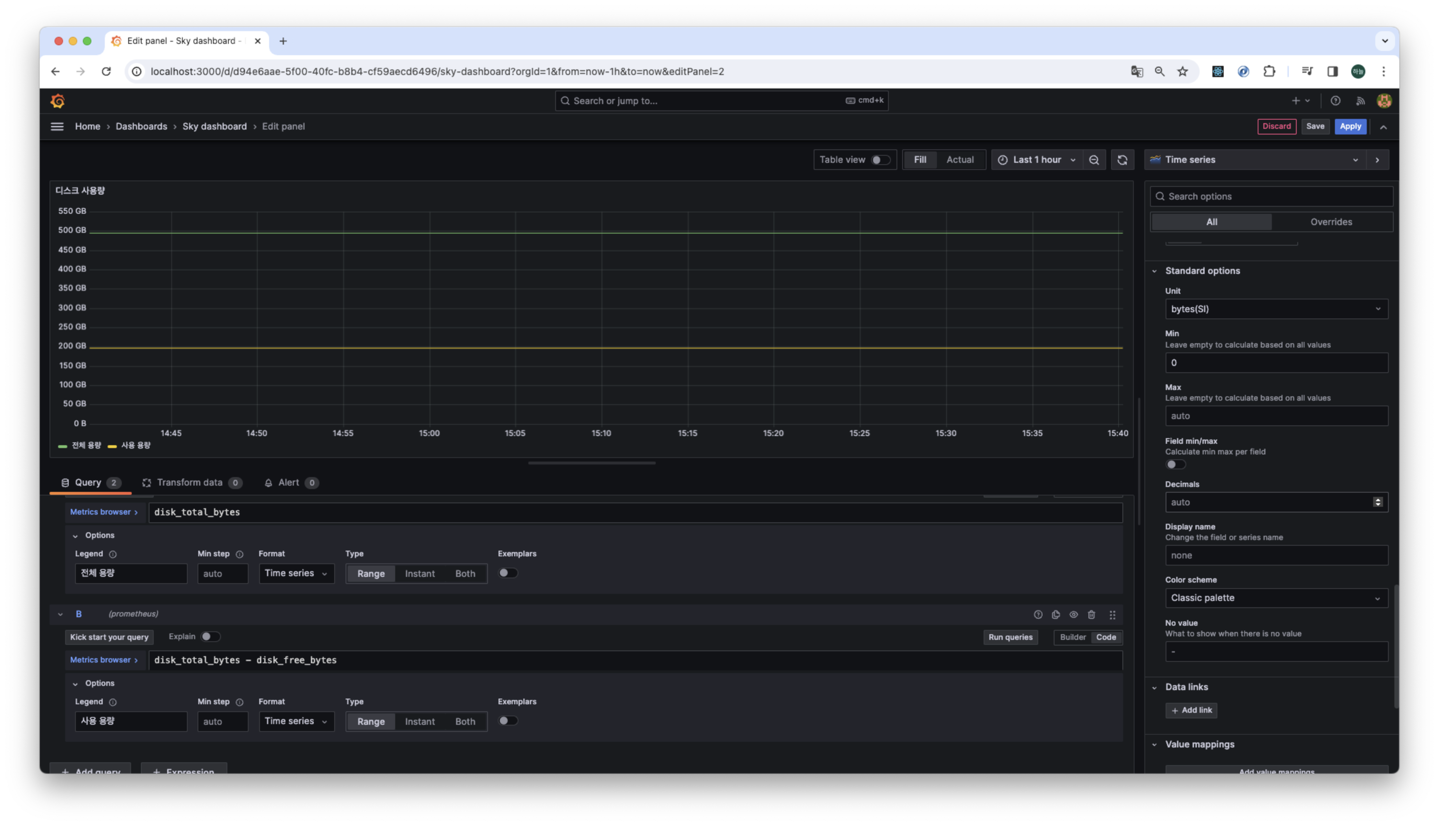Click the zoom out time range icon
This screenshot has height=826, width=1439.
[x=1093, y=160]
